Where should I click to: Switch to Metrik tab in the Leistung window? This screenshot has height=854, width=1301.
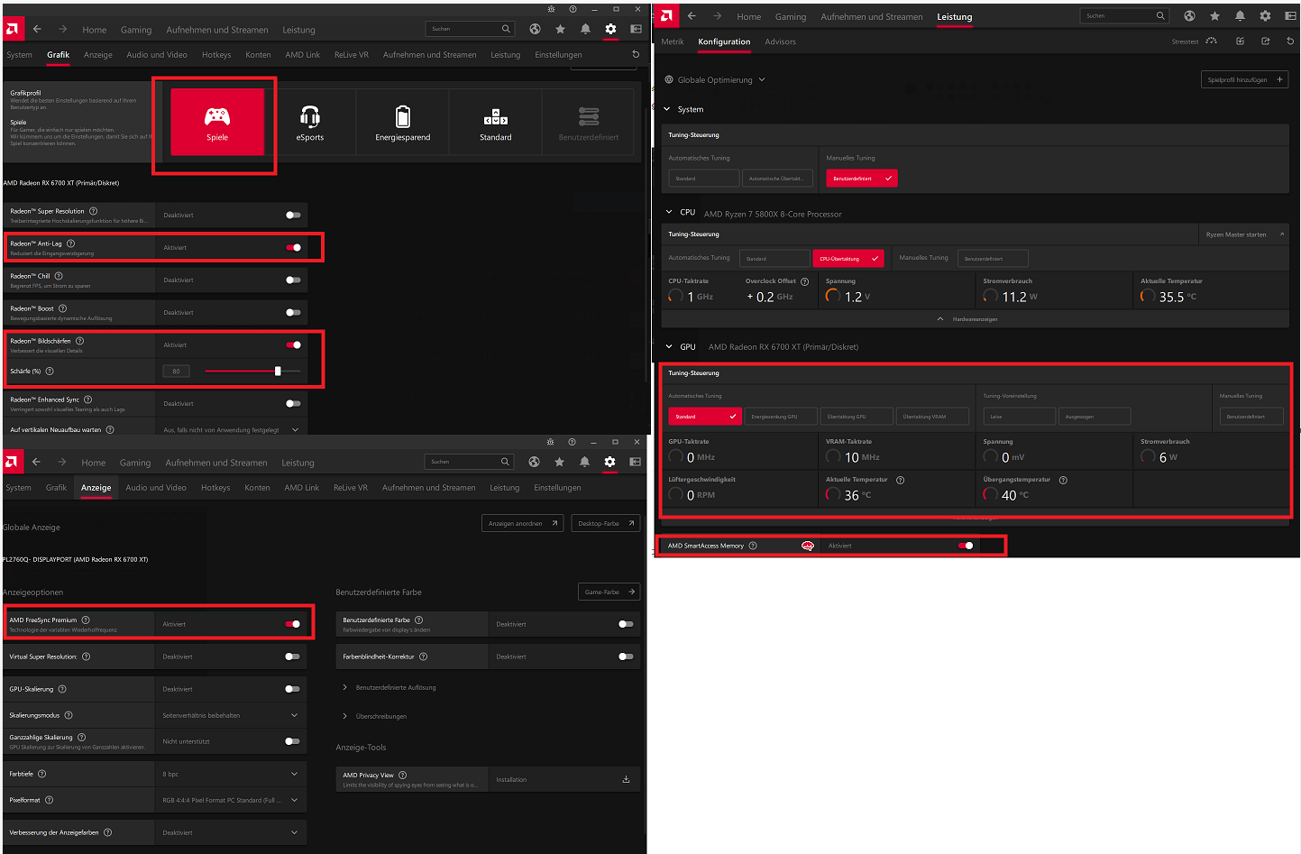[x=673, y=41]
